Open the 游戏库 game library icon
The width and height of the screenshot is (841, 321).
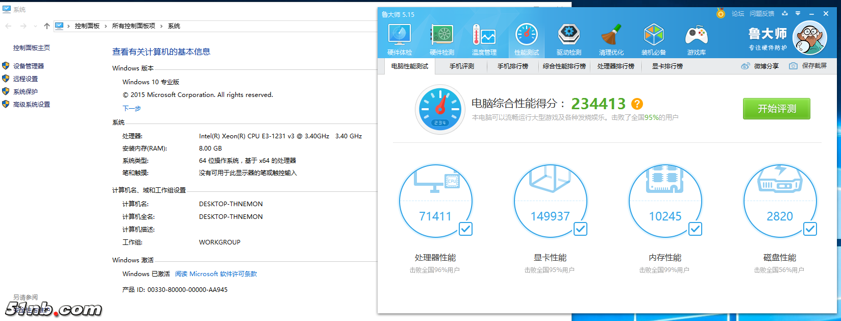click(x=696, y=39)
